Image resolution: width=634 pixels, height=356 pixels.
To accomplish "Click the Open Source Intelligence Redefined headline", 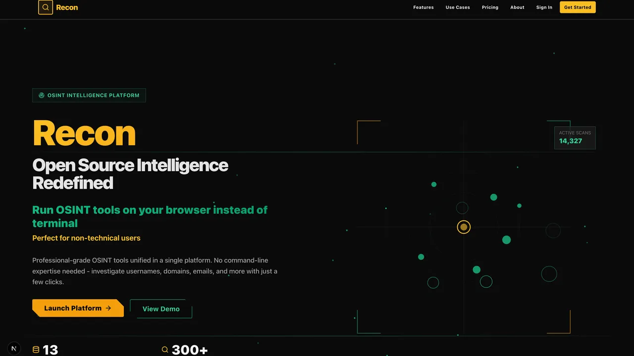I will click(x=130, y=174).
